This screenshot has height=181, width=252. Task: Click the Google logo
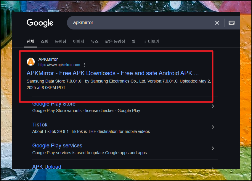coord(40,23)
